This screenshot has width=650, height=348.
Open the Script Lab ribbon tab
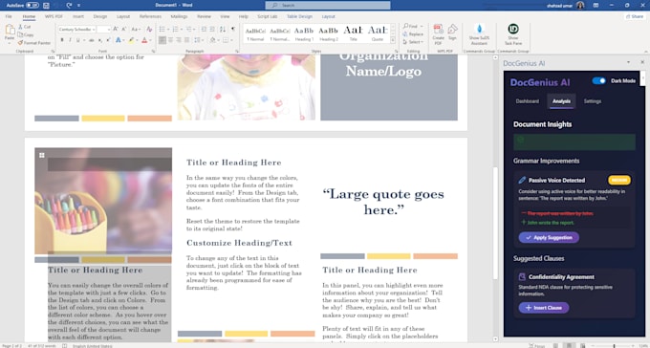click(268, 16)
